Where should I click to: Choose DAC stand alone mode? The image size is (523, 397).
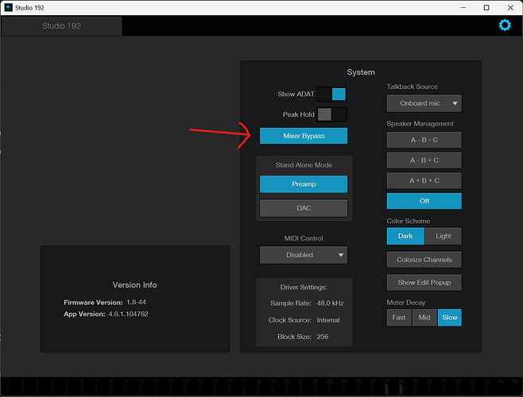[303, 208]
